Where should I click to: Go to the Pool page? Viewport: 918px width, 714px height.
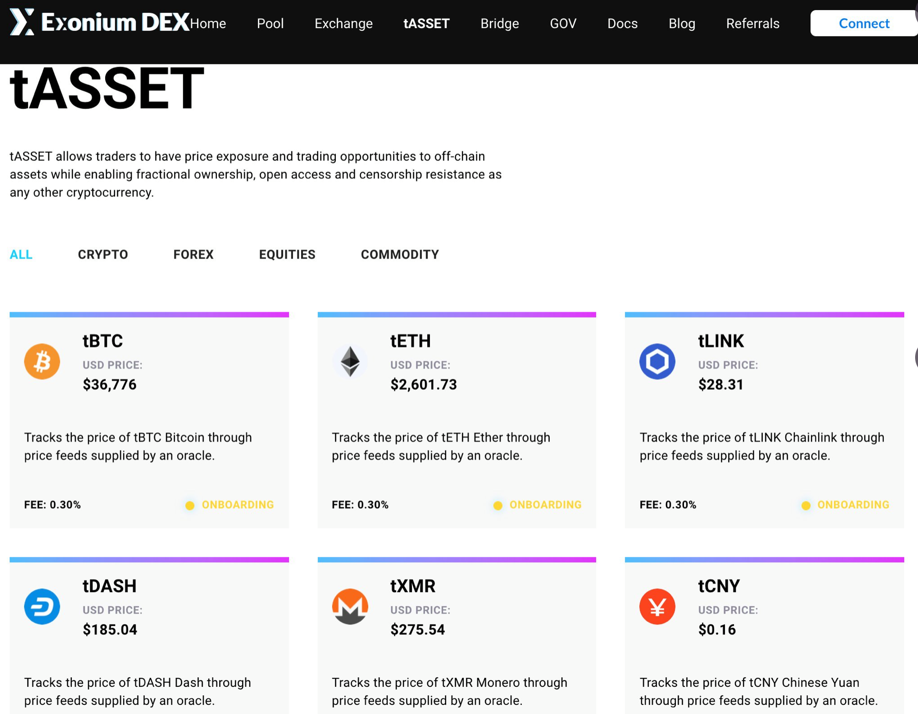click(270, 23)
